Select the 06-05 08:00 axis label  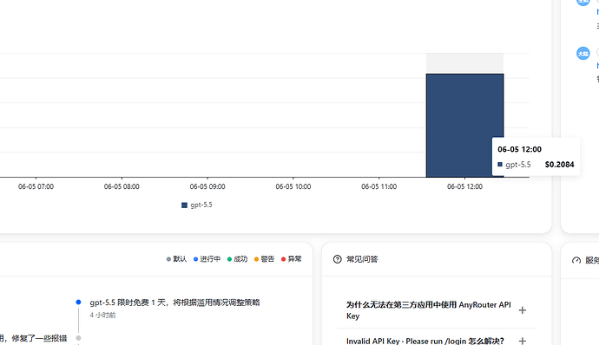coord(122,186)
